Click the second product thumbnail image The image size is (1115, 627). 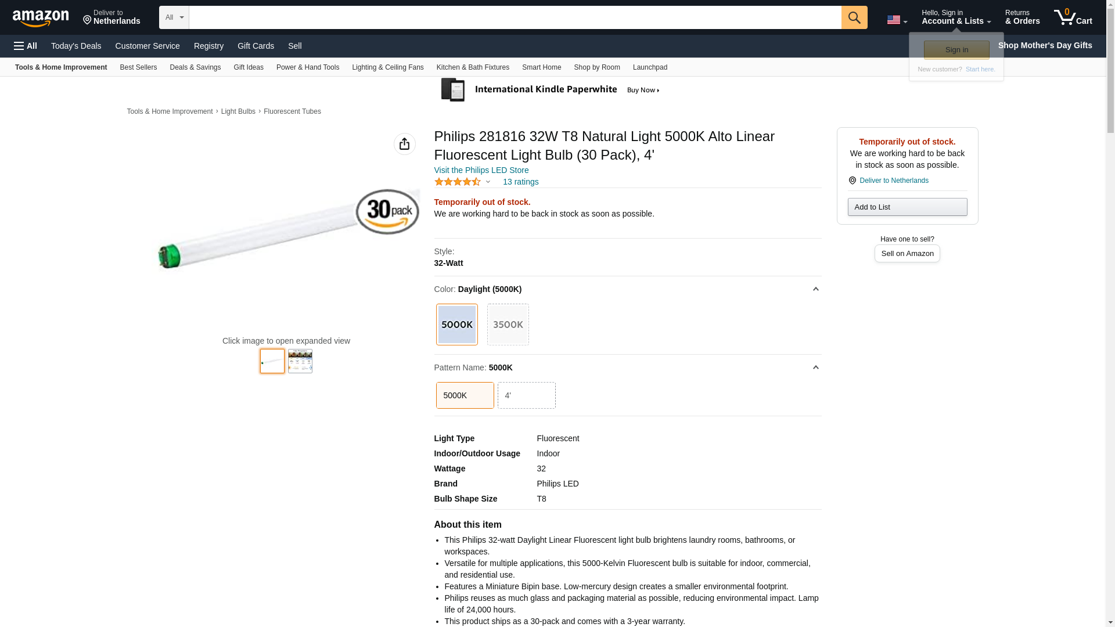pyautogui.click(x=300, y=361)
